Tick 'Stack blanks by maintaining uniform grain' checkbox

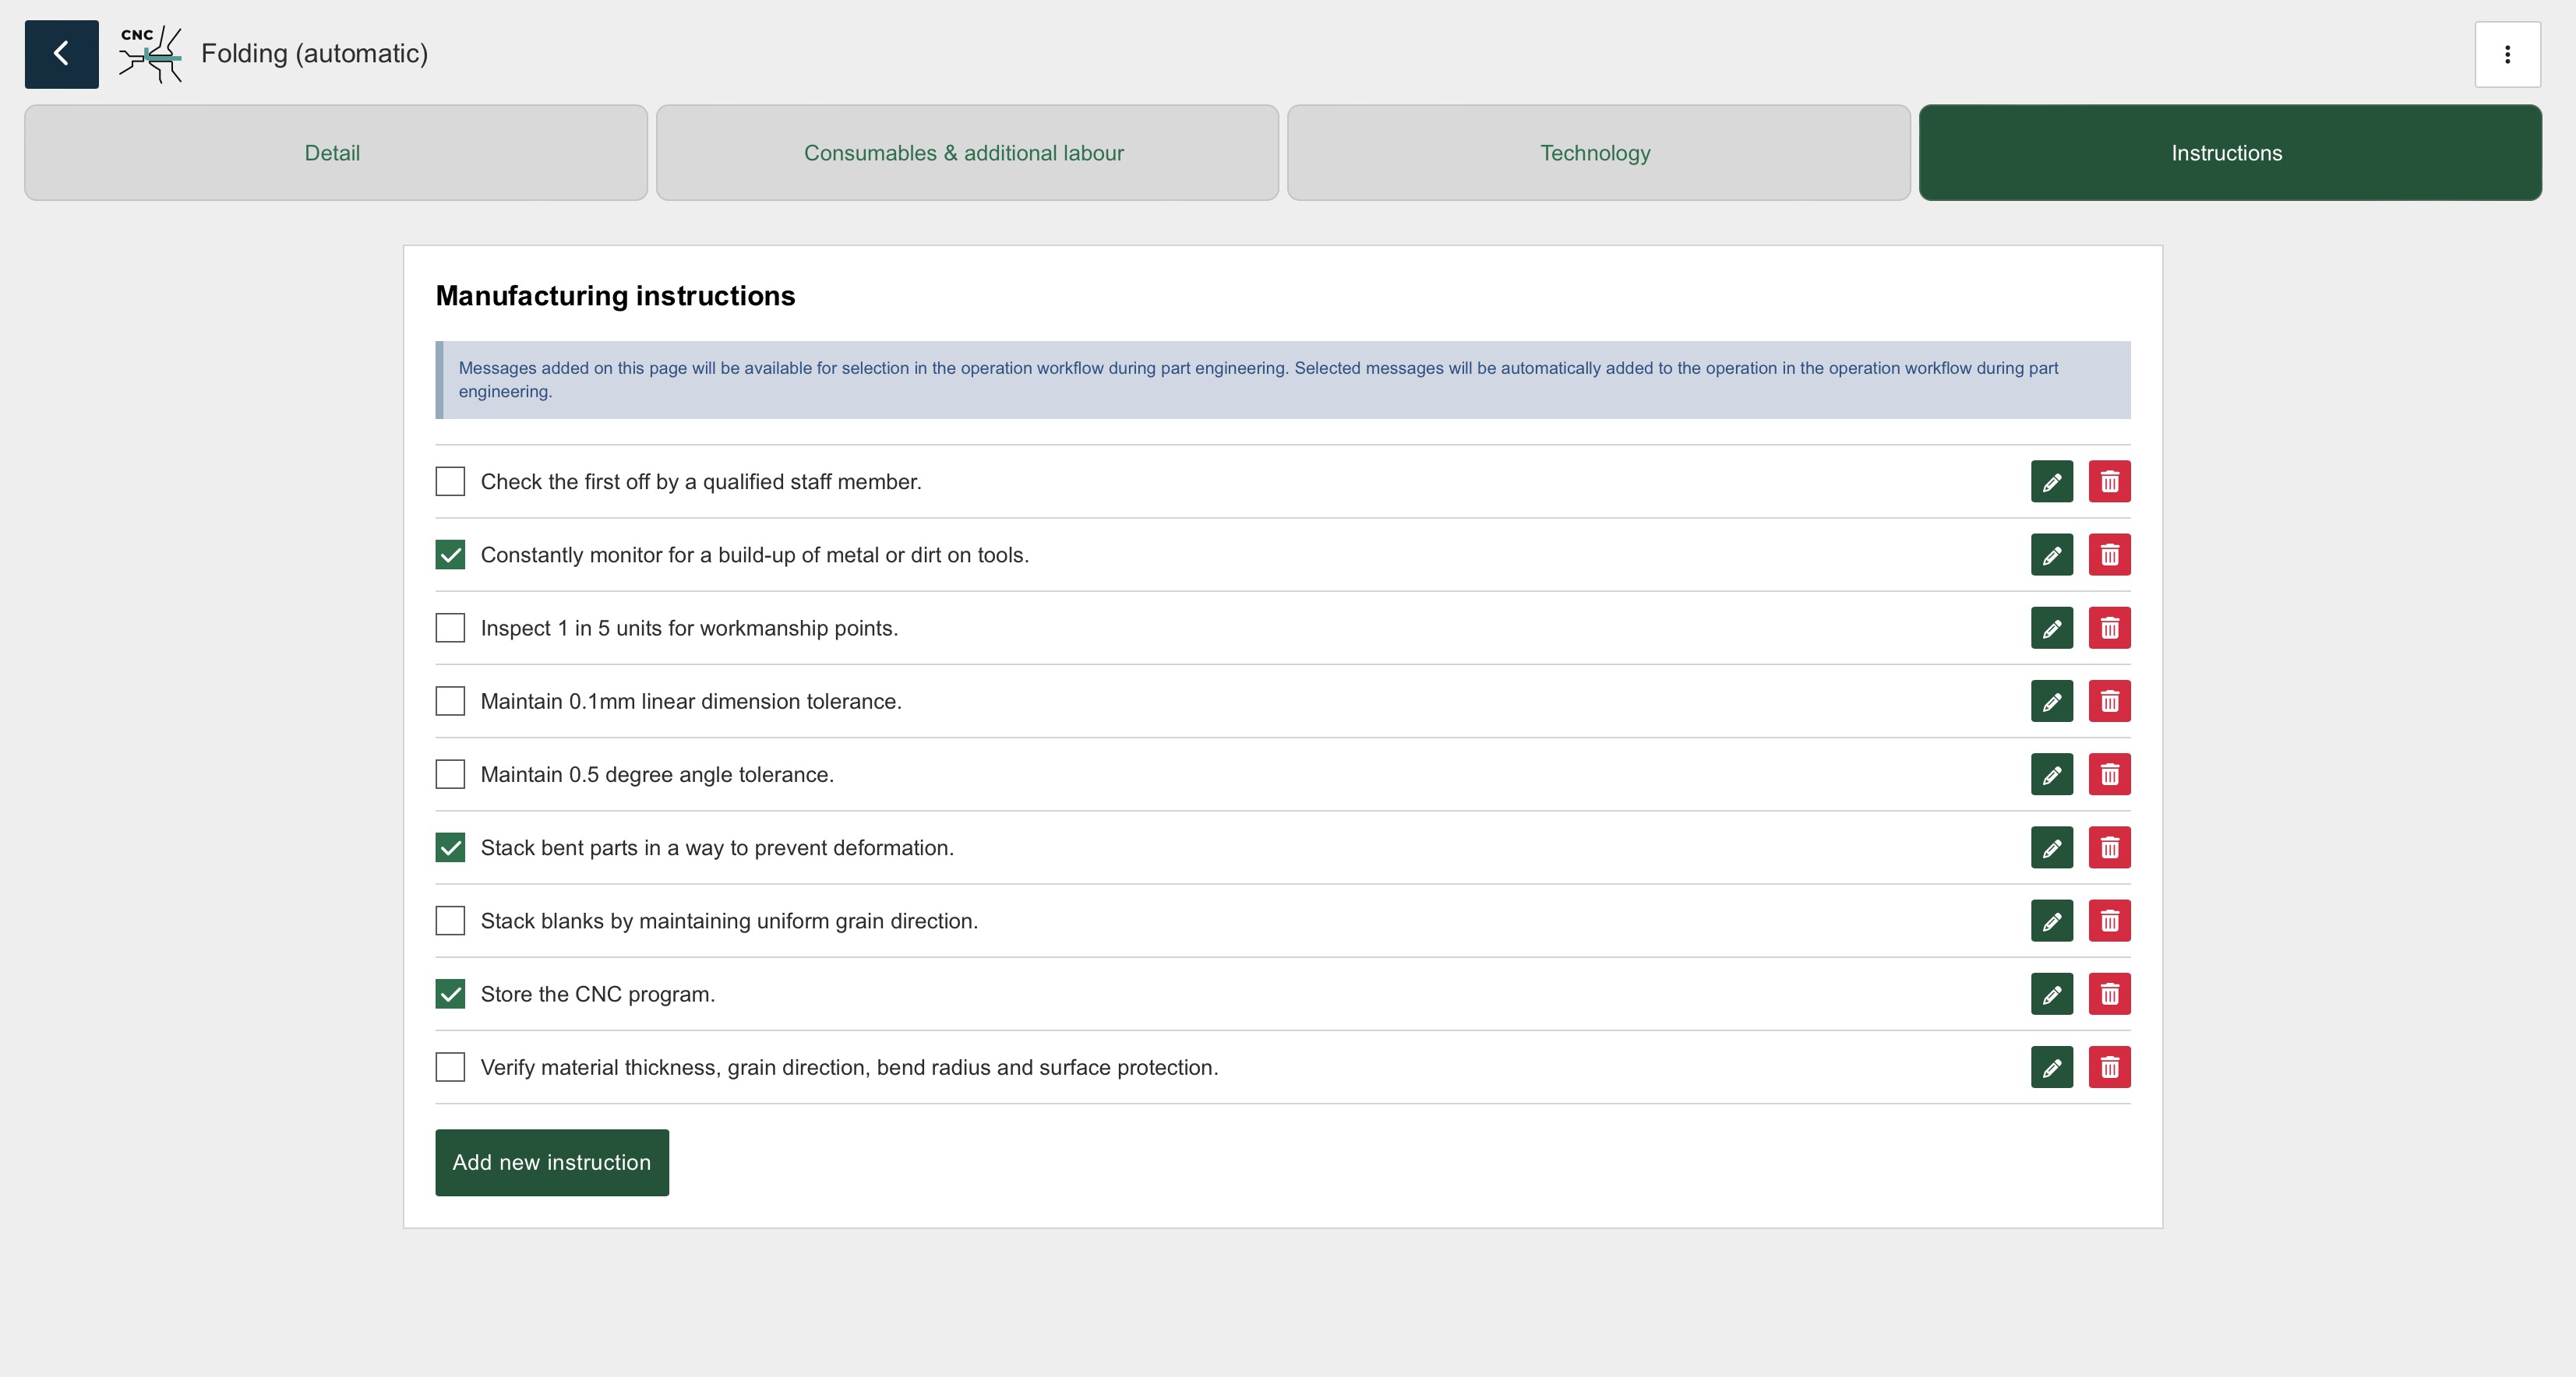(x=450, y=921)
